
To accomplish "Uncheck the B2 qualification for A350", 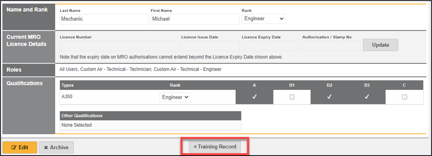I will [x=329, y=97].
